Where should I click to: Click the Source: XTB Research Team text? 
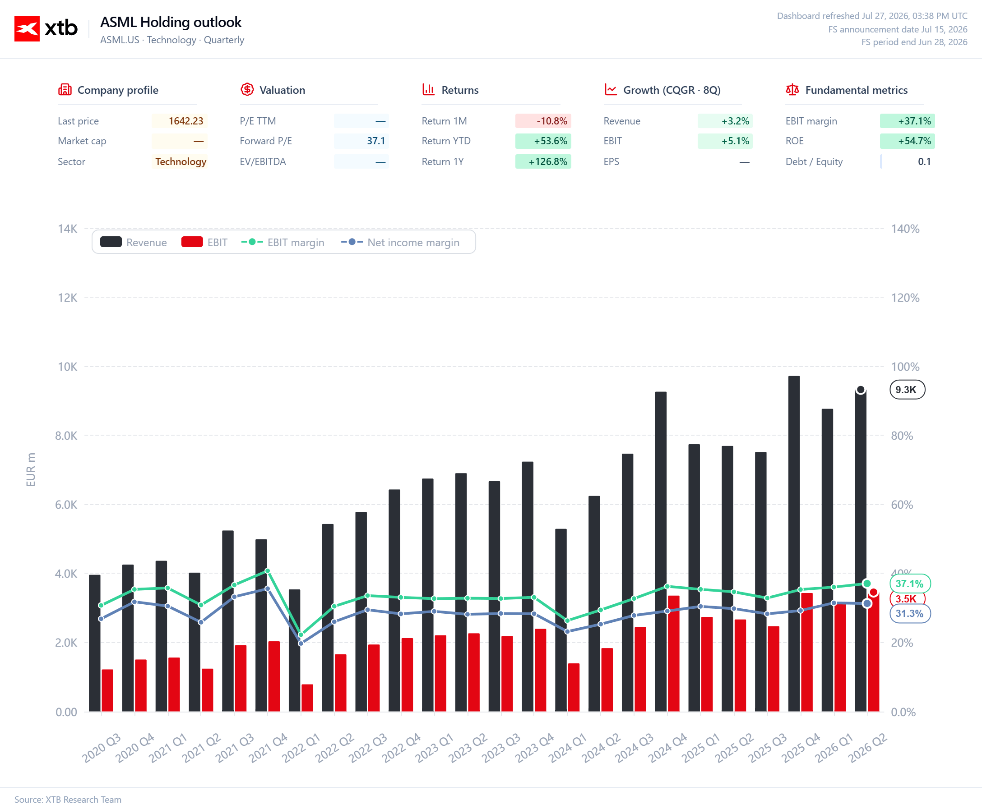point(68,799)
